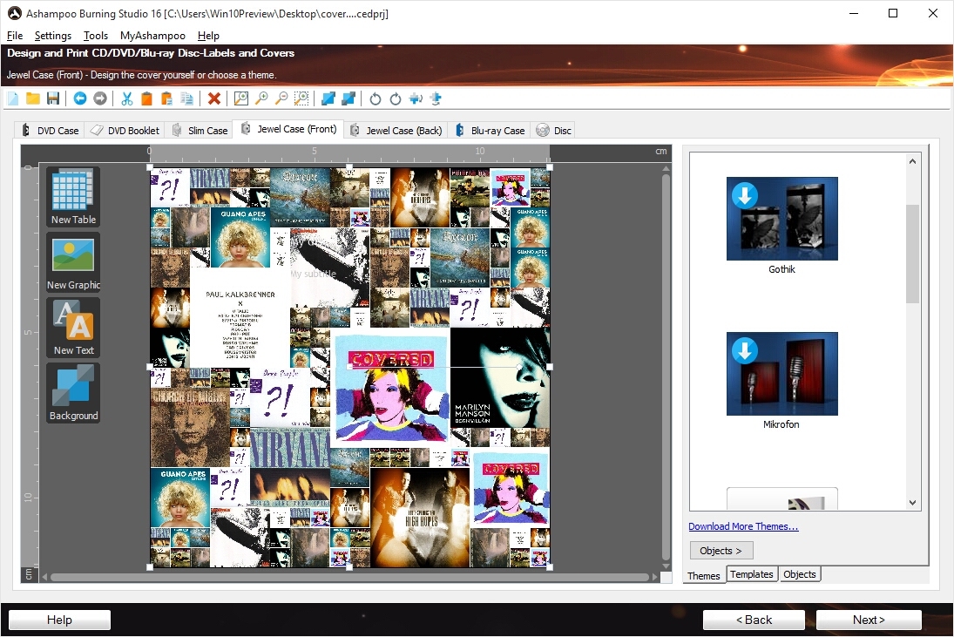This screenshot has width=954, height=637.
Task: Click the Objects > button
Action: [x=721, y=551]
